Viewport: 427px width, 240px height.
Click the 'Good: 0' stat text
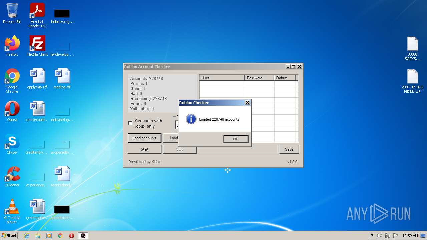pos(137,89)
